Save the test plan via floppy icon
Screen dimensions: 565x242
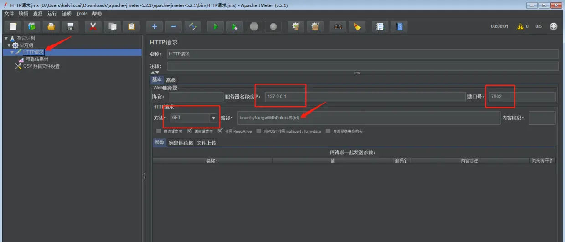coord(70,26)
